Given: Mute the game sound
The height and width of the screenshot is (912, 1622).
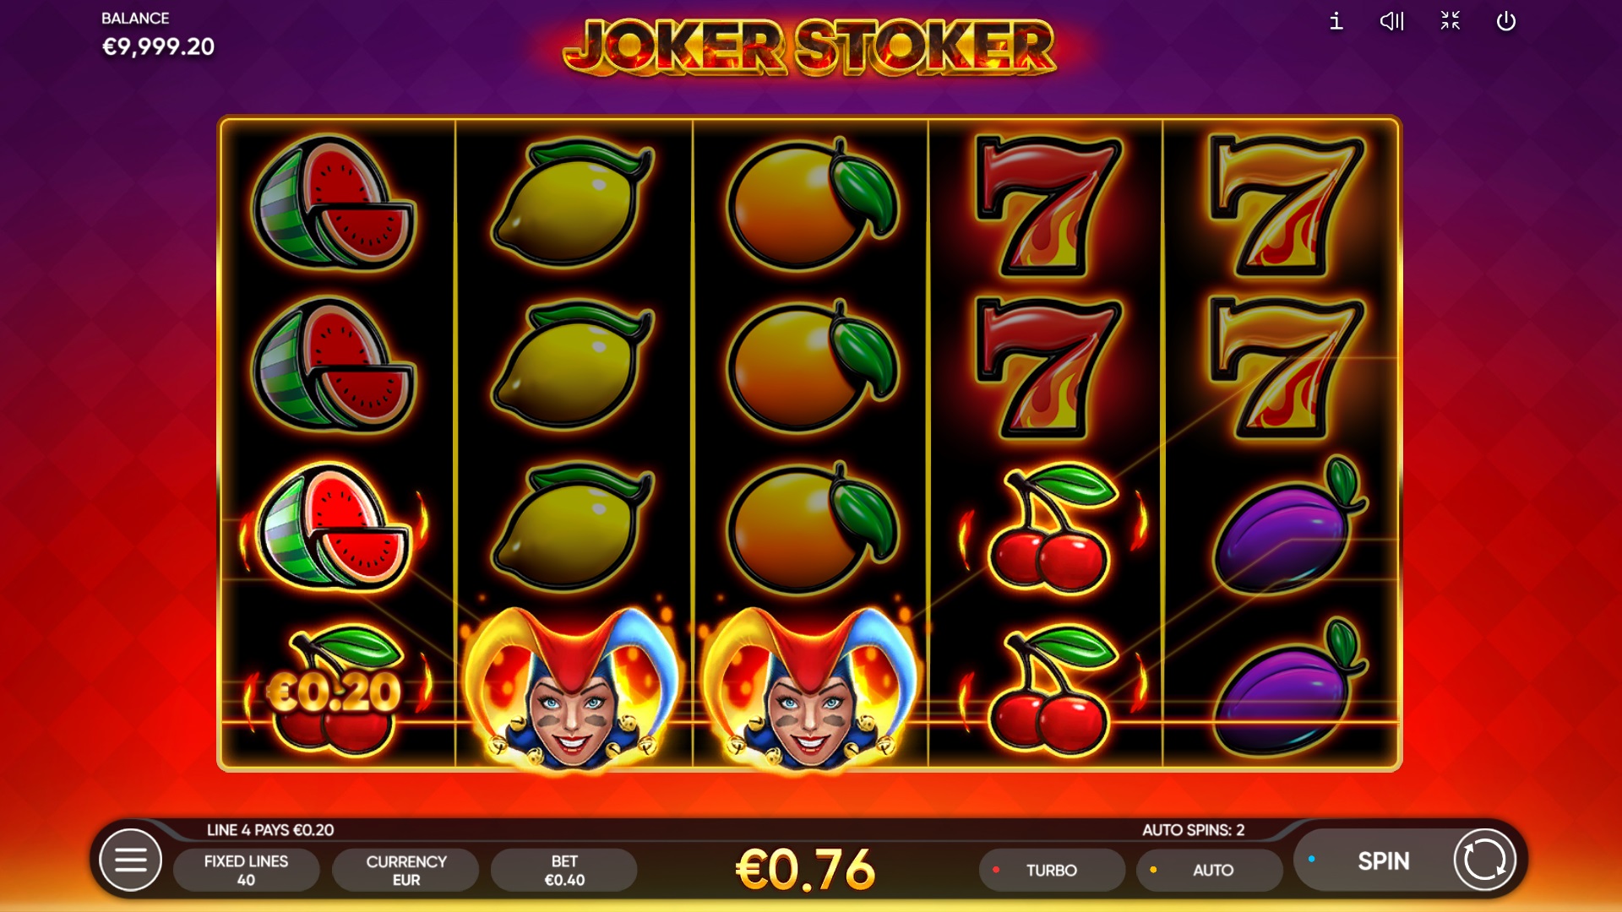Looking at the screenshot, I should [1391, 21].
